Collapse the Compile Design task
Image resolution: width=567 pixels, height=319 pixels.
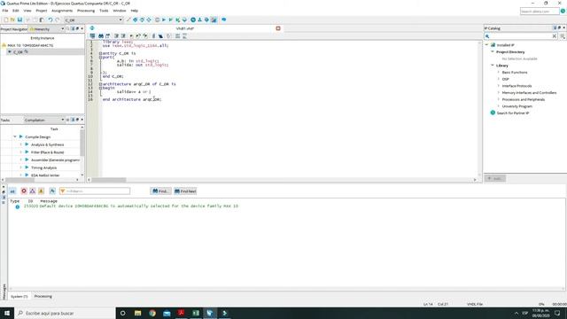[15, 136]
